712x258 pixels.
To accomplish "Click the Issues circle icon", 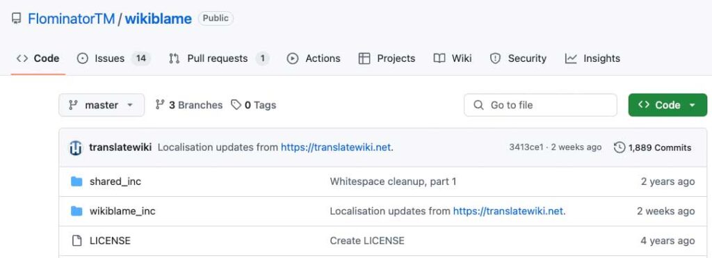I will click(82, 58).
